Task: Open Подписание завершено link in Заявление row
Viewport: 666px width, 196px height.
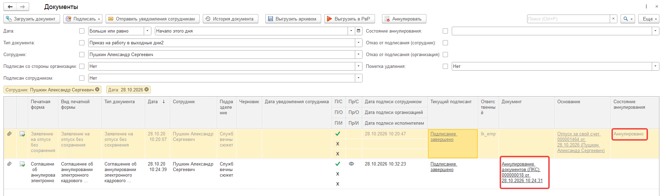Action: click(x=443, y=137)
